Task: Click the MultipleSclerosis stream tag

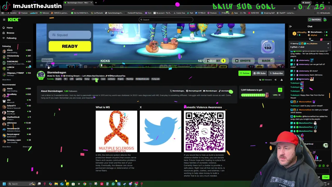Action: [x=142, y=79]
